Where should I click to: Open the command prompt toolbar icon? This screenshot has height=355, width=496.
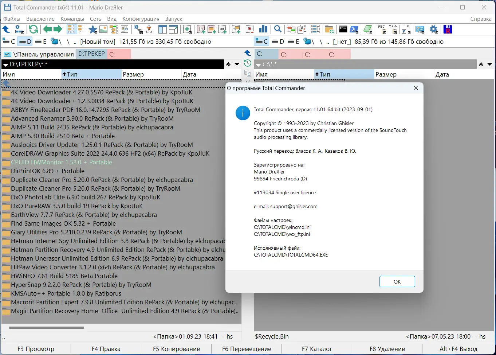click(343, 29)
